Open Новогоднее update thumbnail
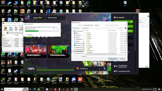This screenshot has height=91, width=162. pyautogui.click(x=36, y=51)
